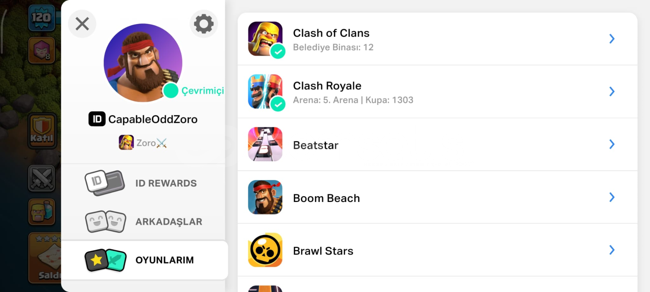Tap the Clash of Clans app icon
The width and height of the screenshot is (650, 292).
click(x=265, y=39)
